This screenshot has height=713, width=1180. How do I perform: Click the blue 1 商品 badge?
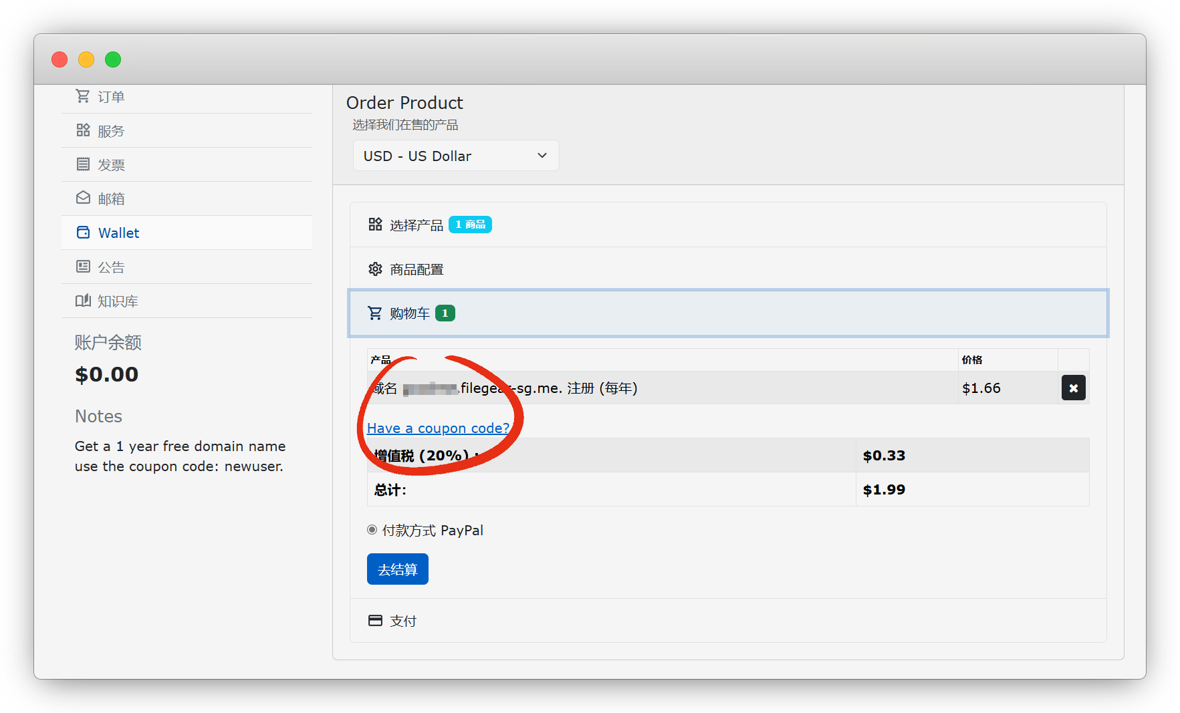[470, 225]
